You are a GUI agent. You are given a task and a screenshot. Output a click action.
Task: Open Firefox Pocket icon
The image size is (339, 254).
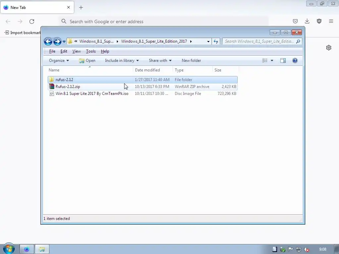(x=295, y=21)
